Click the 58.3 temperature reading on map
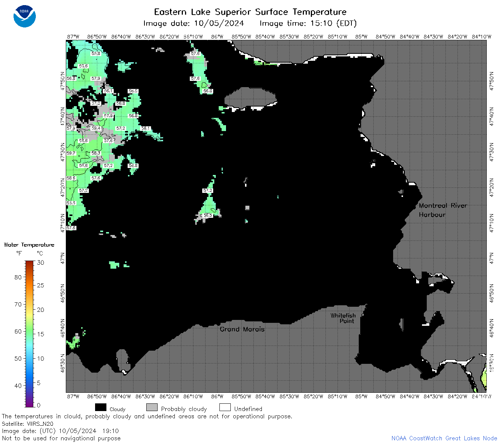This screenshot has height=444, width=501. (x=96, y=153)
